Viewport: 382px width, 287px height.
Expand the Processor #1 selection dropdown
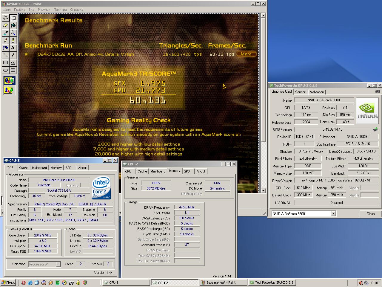pyautogui.click(x=58, y=264)
